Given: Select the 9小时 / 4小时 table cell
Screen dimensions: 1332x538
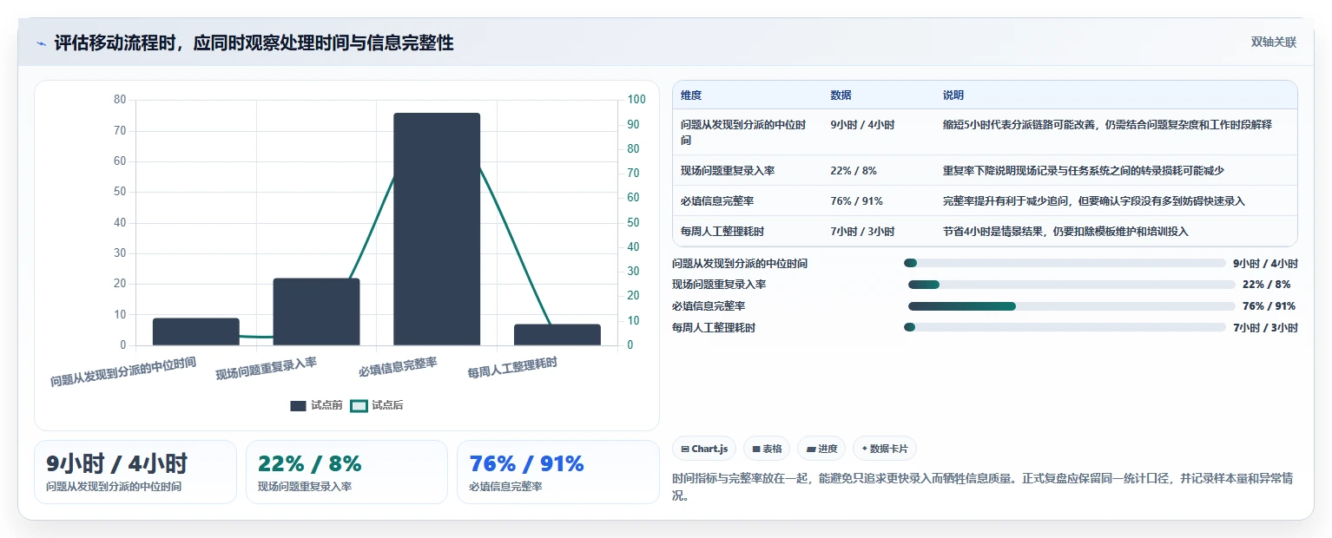Looking at the screenshot, I should tap(862, 125).
